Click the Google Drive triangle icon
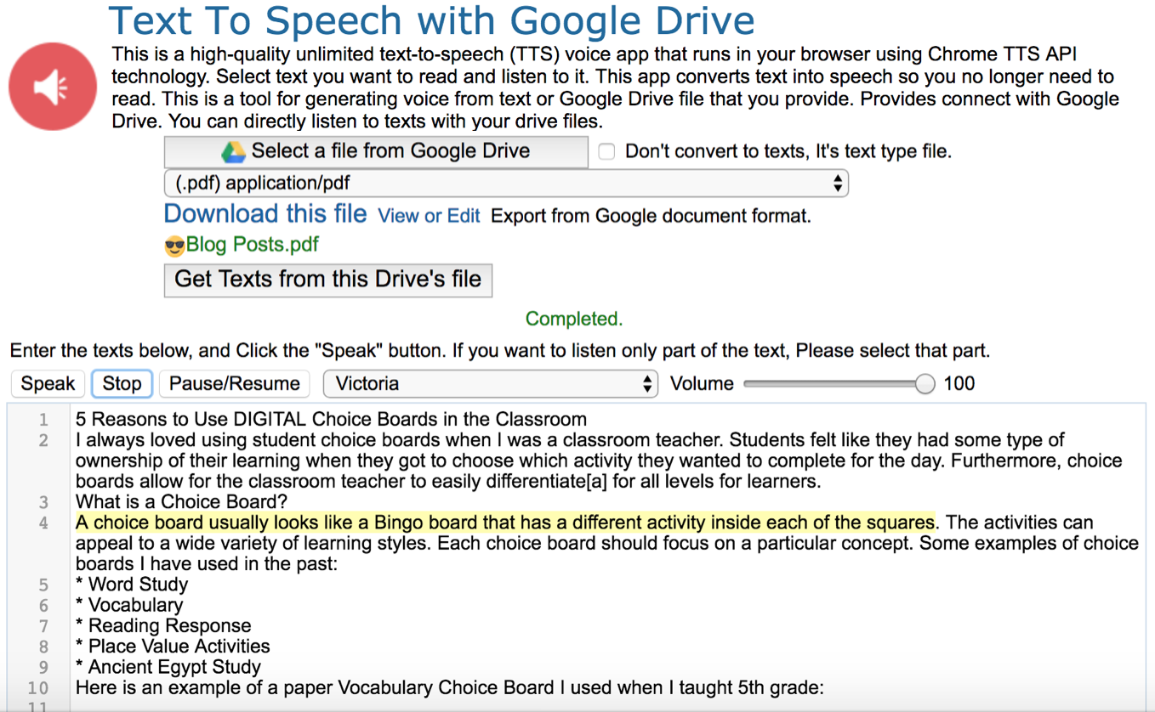 coord(233,152)
